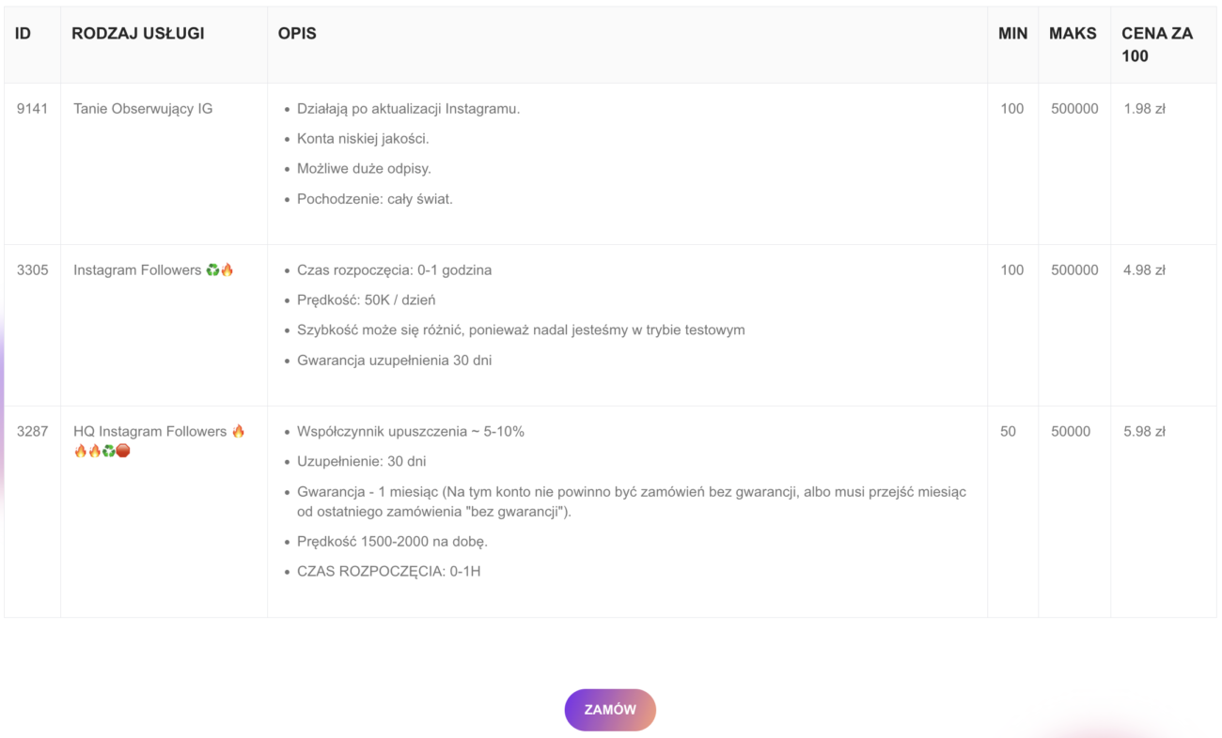Click the "RODZAJ USŁUGI" column header
This screenshot has width=1222, height=738.
pyautogui.click(x=138, y=34)
